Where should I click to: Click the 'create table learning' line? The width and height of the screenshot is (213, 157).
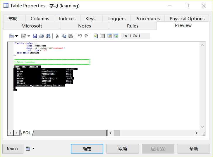[x=27, y=67]
